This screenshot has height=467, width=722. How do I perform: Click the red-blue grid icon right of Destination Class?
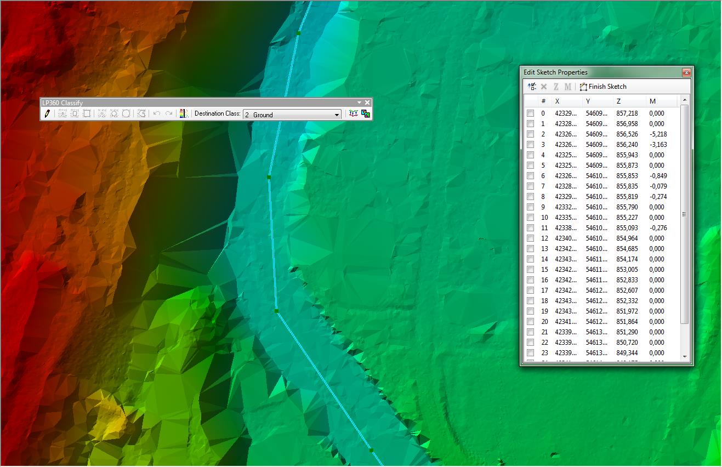[x=353, y=113]
